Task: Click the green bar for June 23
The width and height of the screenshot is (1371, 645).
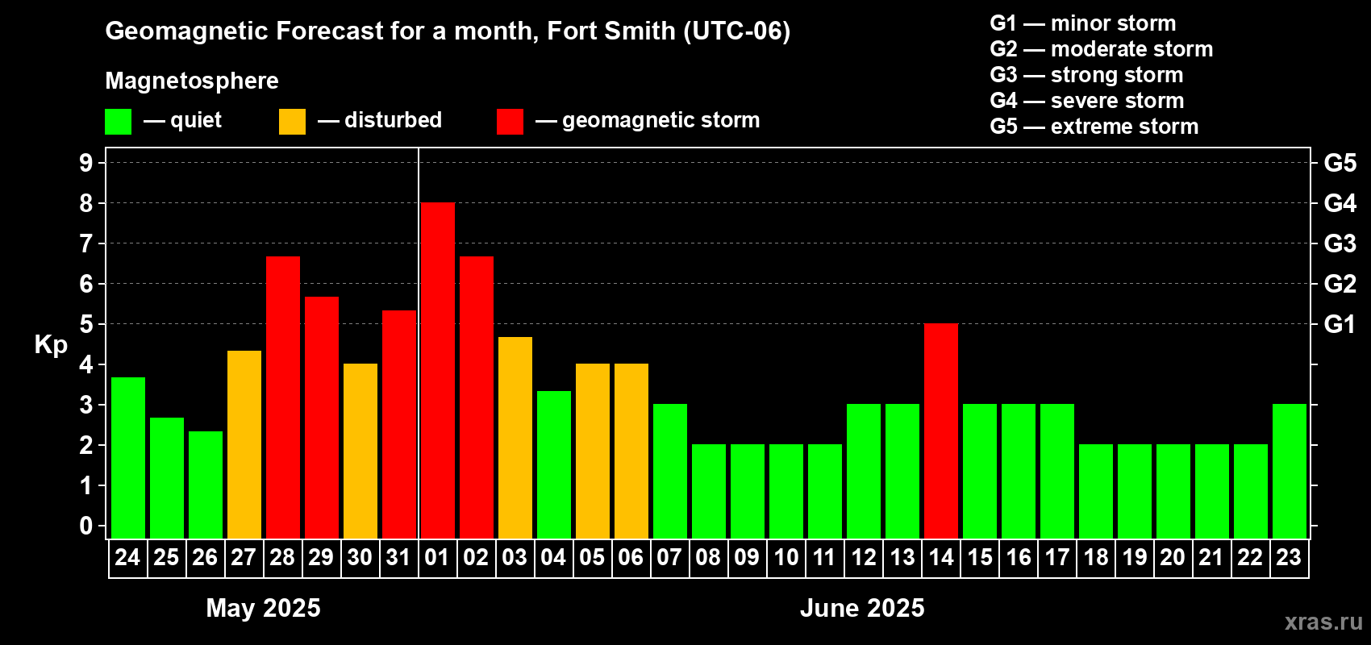Action: pos(1290,471)
